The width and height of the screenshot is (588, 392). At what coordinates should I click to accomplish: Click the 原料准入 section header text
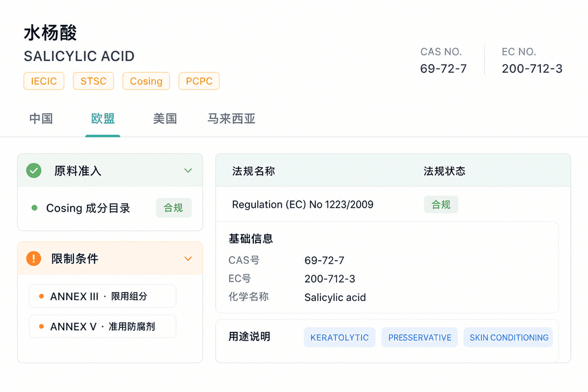78,171
